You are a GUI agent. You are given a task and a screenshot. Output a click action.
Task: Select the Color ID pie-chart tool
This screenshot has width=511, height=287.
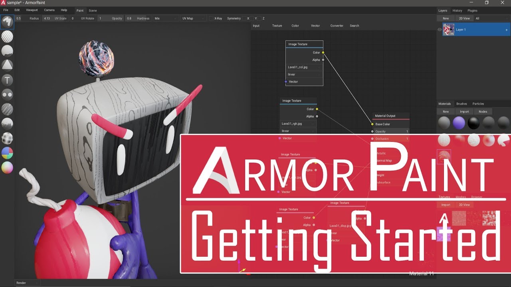coord(7,153)
